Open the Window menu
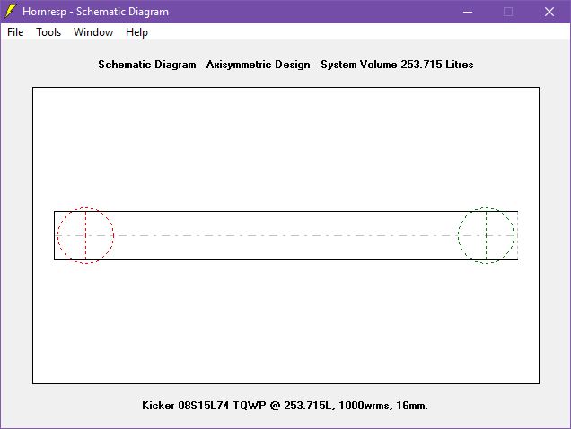 click(93, 32)
